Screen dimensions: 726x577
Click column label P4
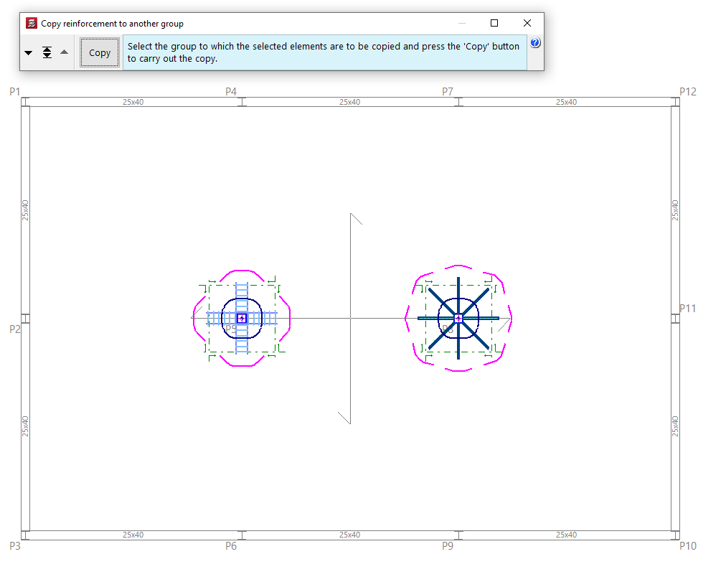click(x=231, y=92)
